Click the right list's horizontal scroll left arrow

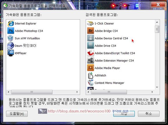(x=88, y=92)
